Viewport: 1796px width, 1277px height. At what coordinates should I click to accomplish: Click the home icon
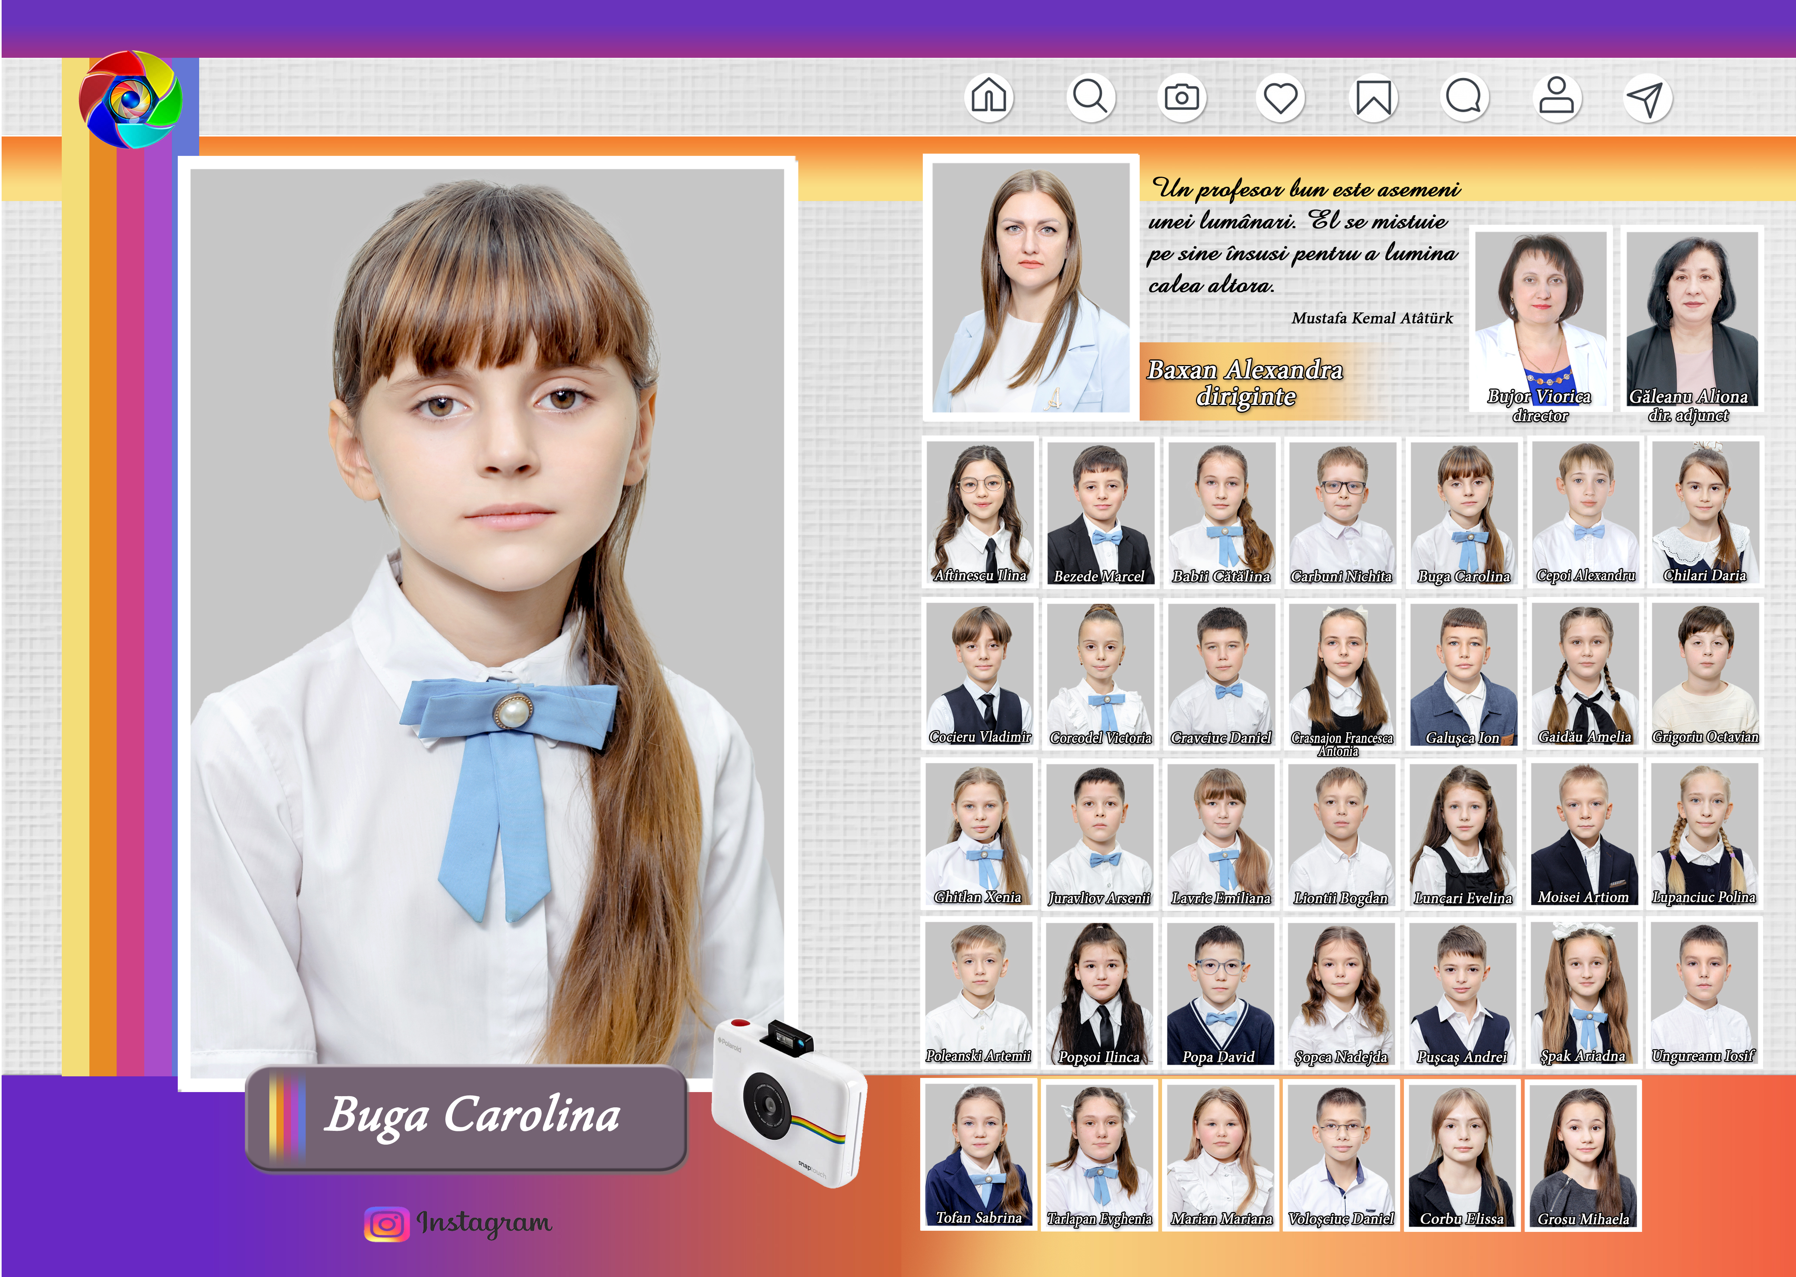[988, 98]
